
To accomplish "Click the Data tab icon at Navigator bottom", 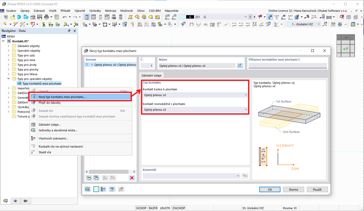I will coord(5,201).
